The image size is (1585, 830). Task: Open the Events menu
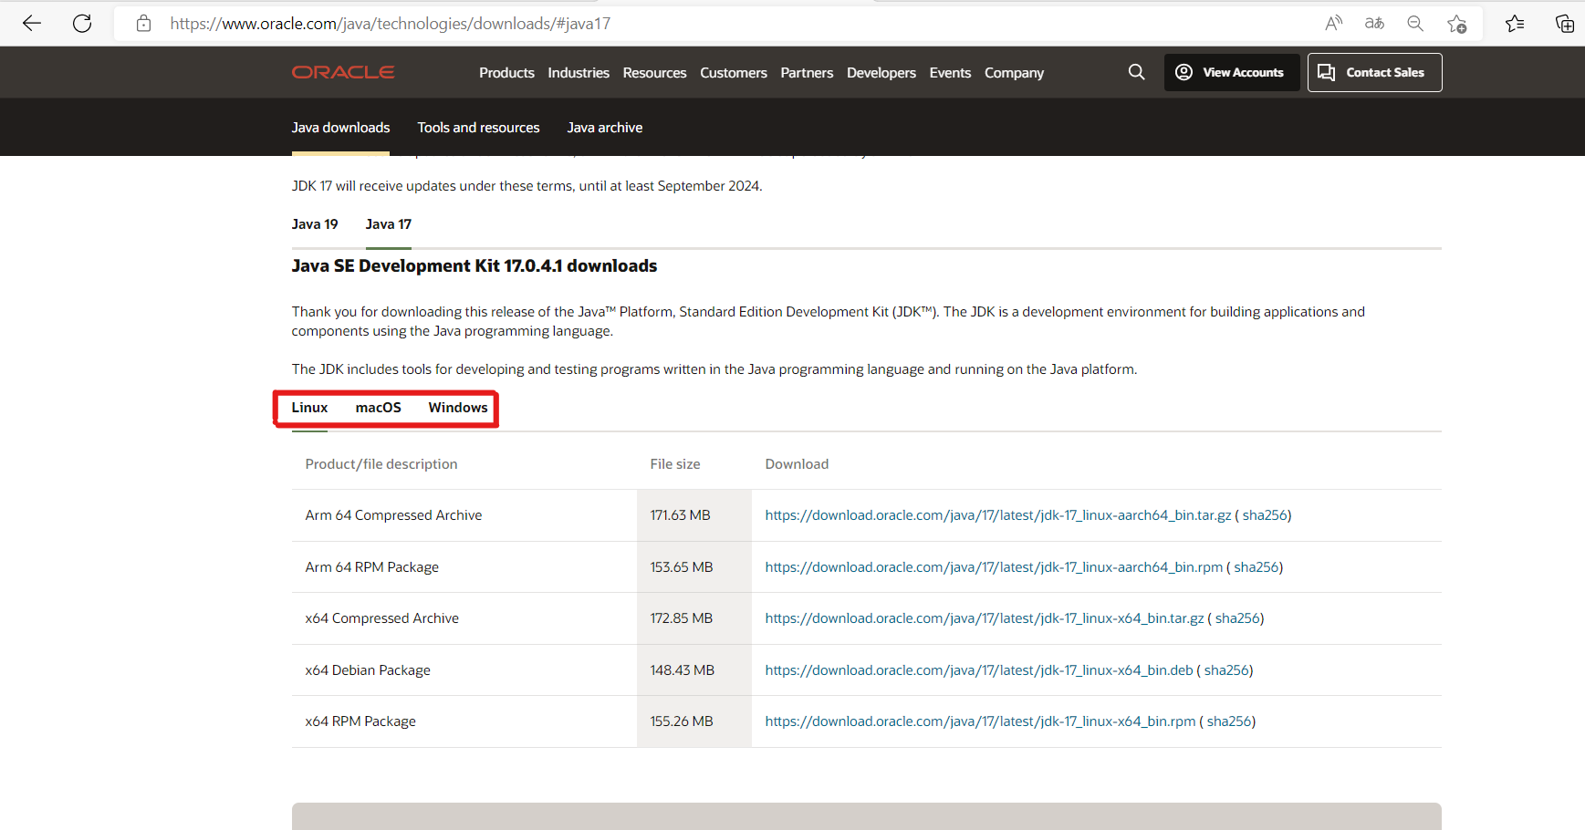[950, 73]
